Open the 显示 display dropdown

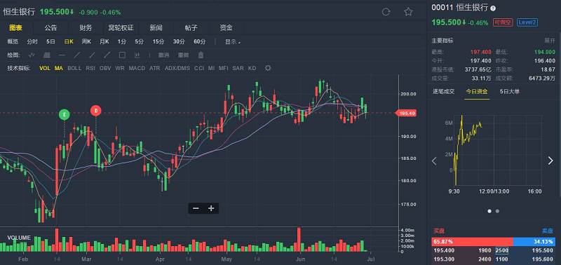tap(233, 42)
